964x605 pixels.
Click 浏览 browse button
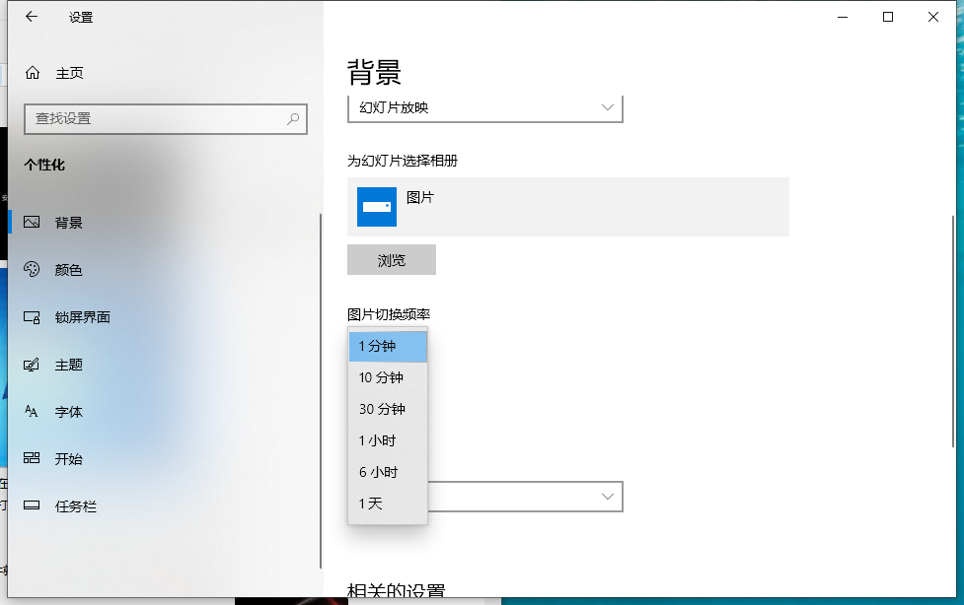[392, 260]
